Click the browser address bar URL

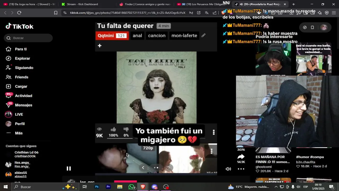[x=128, y=13]
